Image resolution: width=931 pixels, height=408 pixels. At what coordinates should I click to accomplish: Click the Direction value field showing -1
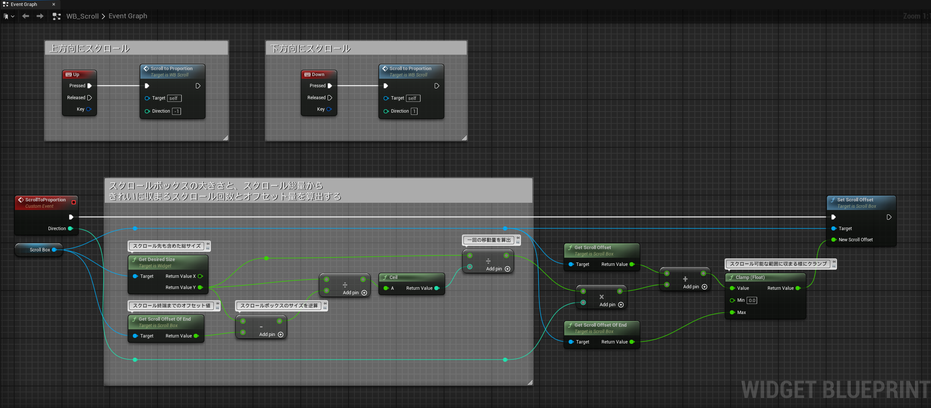176,111
